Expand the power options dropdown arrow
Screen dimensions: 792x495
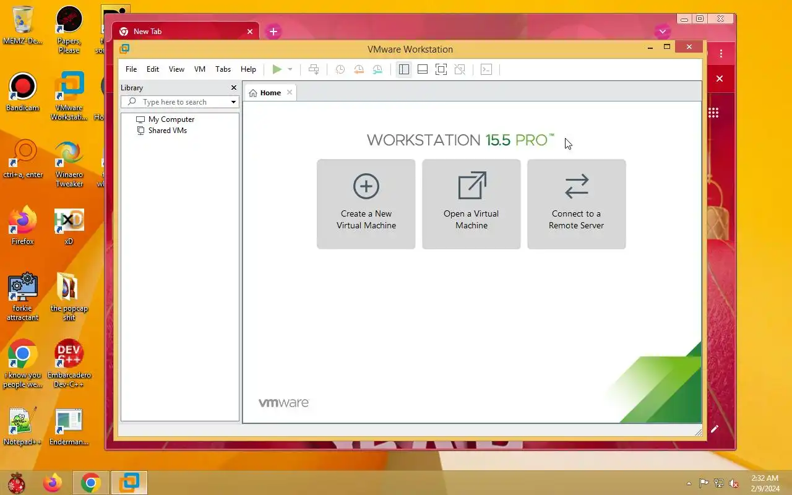tap(290, 69)
